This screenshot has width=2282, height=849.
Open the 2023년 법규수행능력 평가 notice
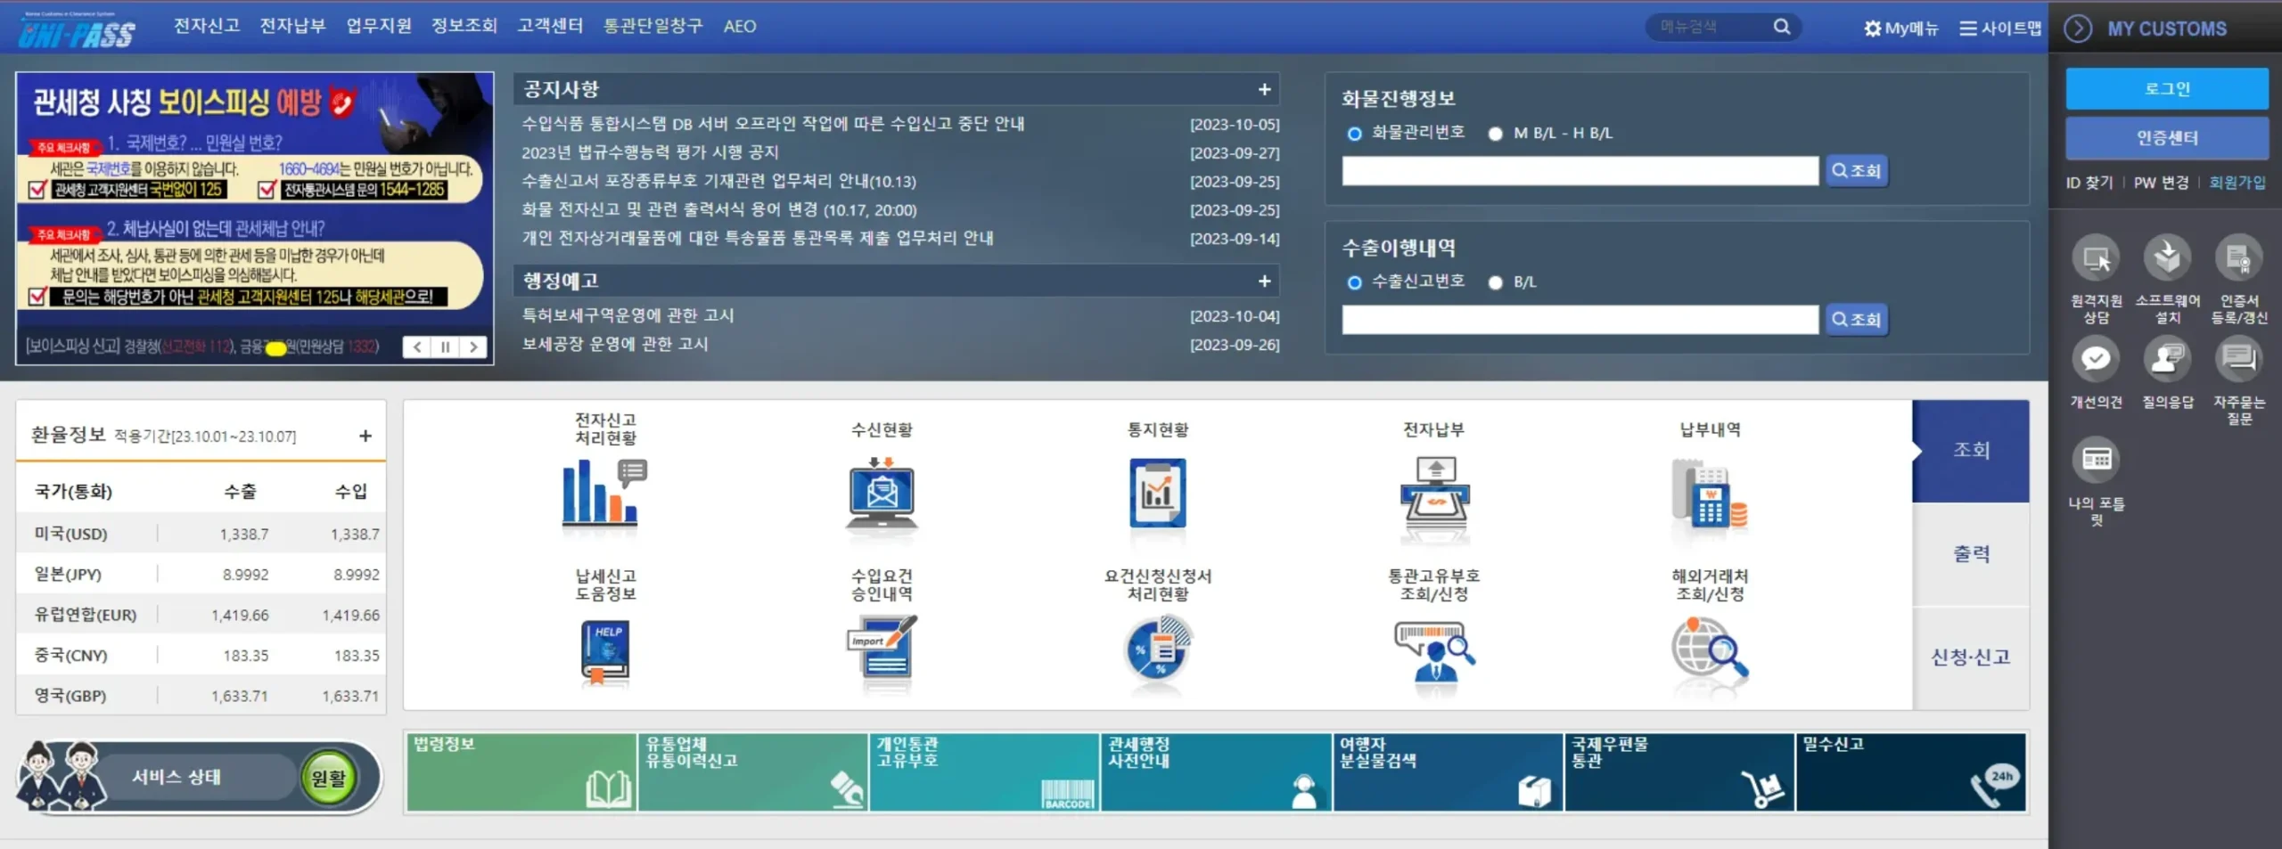[650, 152]
